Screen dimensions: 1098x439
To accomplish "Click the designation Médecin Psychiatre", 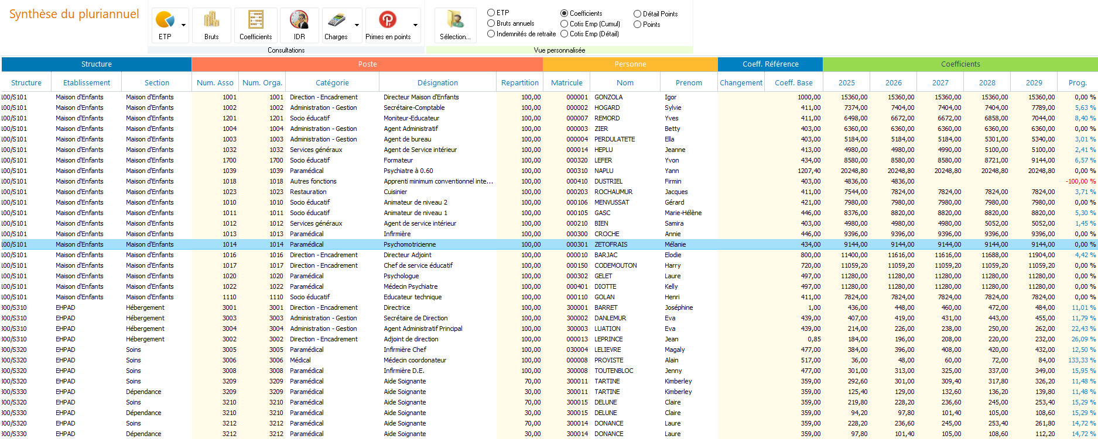I will click(411, 286).
